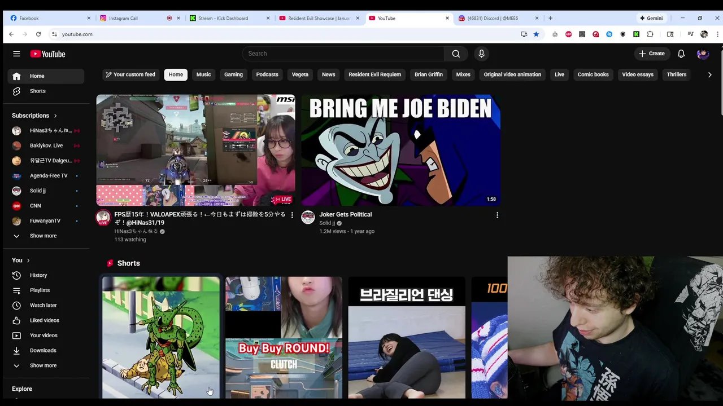723x406 pixels.
Task: Select the Music category chip
Action: click(203, 74)
